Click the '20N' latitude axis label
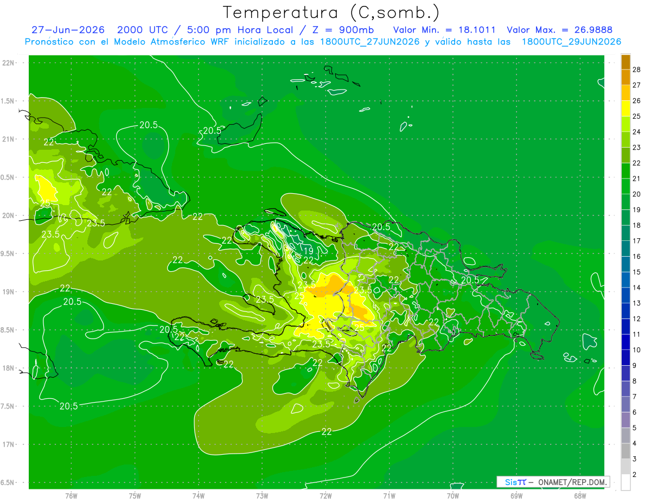This screenshot has width=651, height=503. click(x=8, y=215)
